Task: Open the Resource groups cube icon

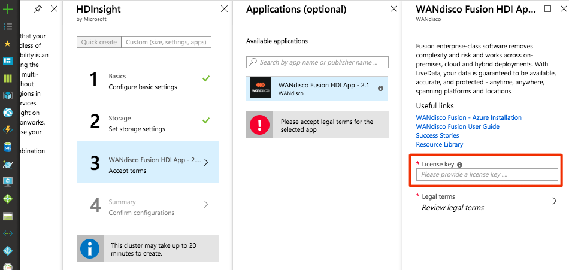Action: click(x=8, y=95)
